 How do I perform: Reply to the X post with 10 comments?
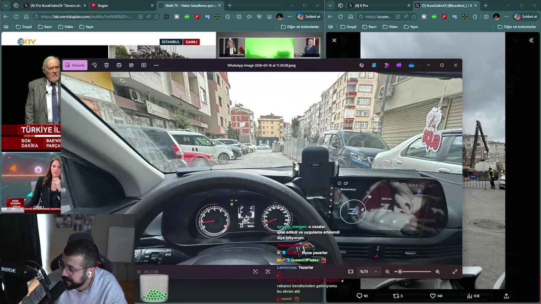[362, 296]
